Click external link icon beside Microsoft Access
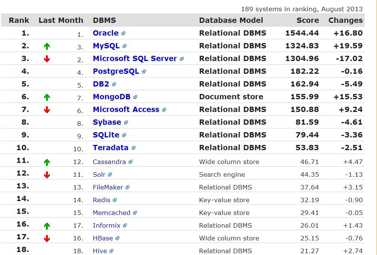This screenshot has width=377, height=255. [164, 110]
